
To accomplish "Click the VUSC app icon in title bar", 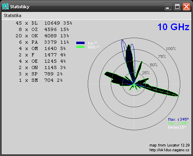I will pyautogui.click(x=6, y=6).
